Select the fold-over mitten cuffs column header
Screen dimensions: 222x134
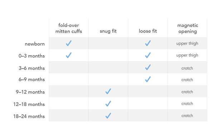[69, 28]
